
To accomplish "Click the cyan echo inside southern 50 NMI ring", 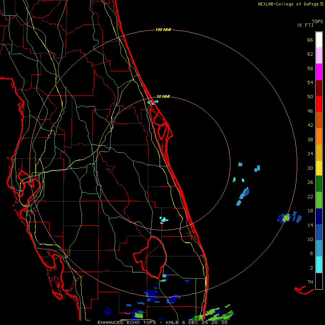I will pos(164,220).
